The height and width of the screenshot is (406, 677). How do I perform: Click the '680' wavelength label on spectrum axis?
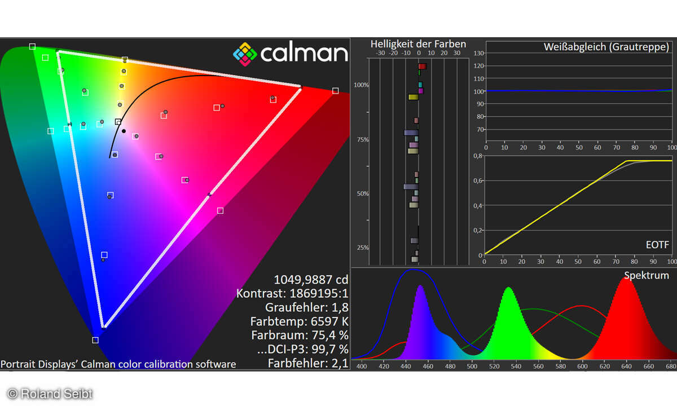(x=670, y=367)
